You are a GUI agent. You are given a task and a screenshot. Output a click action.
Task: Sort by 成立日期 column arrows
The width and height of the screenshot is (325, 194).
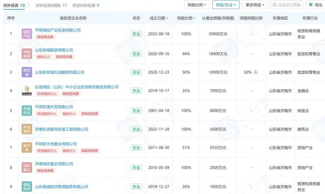coord(167,18)
